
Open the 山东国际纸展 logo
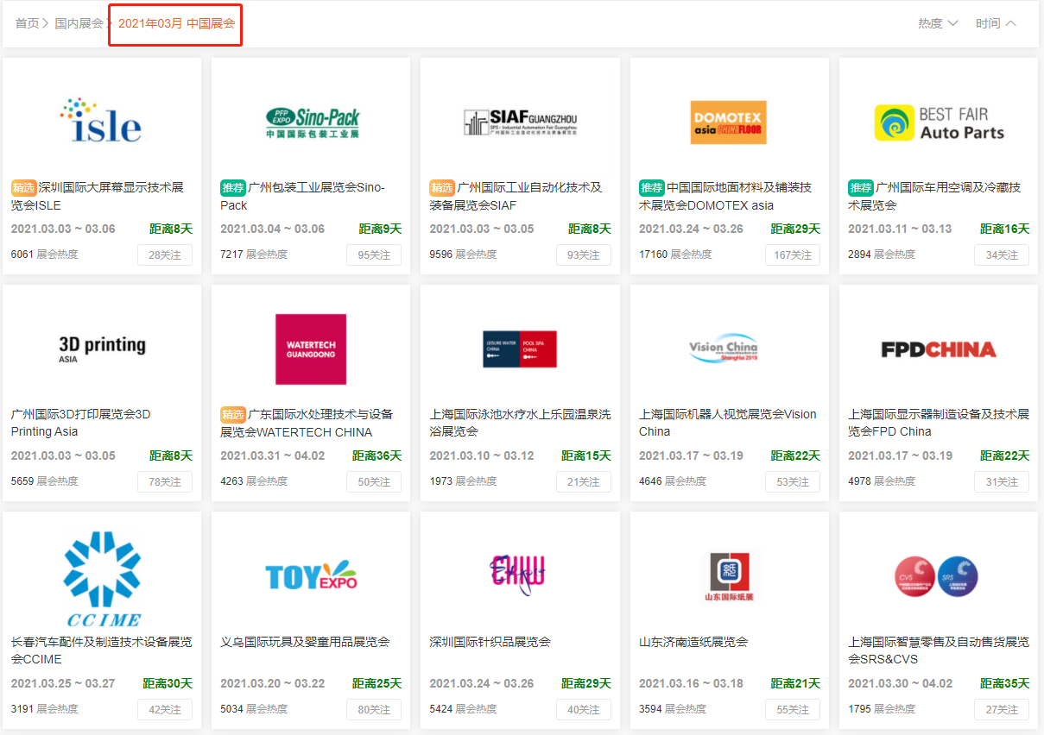(729, 577)
